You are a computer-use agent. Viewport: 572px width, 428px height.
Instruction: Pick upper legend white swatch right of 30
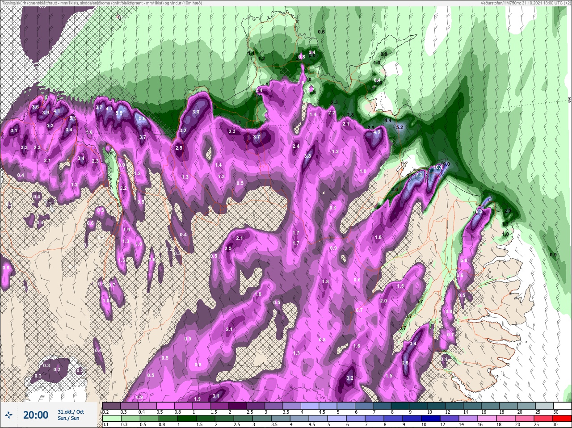(x=562, y=406)
